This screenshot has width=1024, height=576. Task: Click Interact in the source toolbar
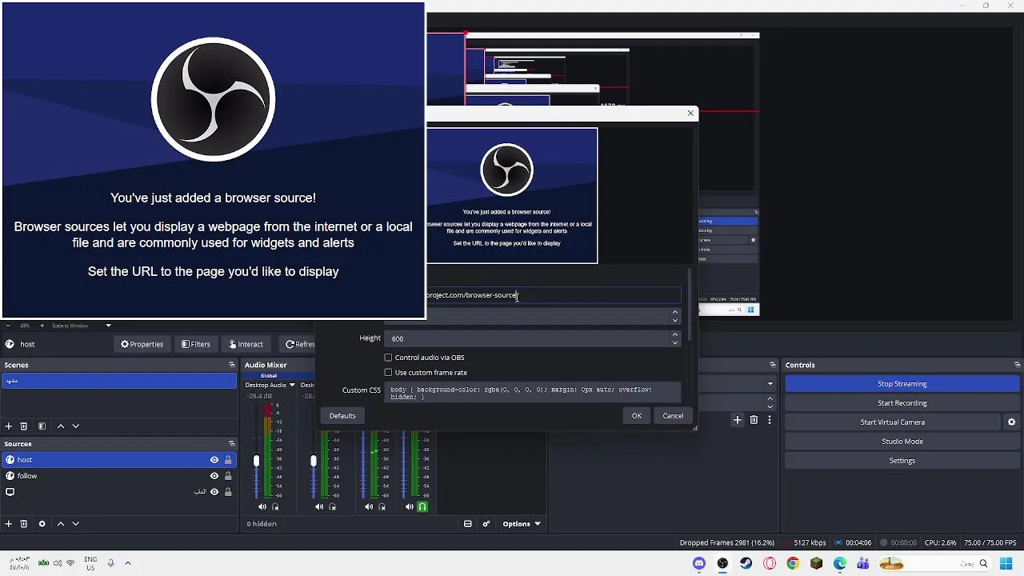[x=246, y=344]
